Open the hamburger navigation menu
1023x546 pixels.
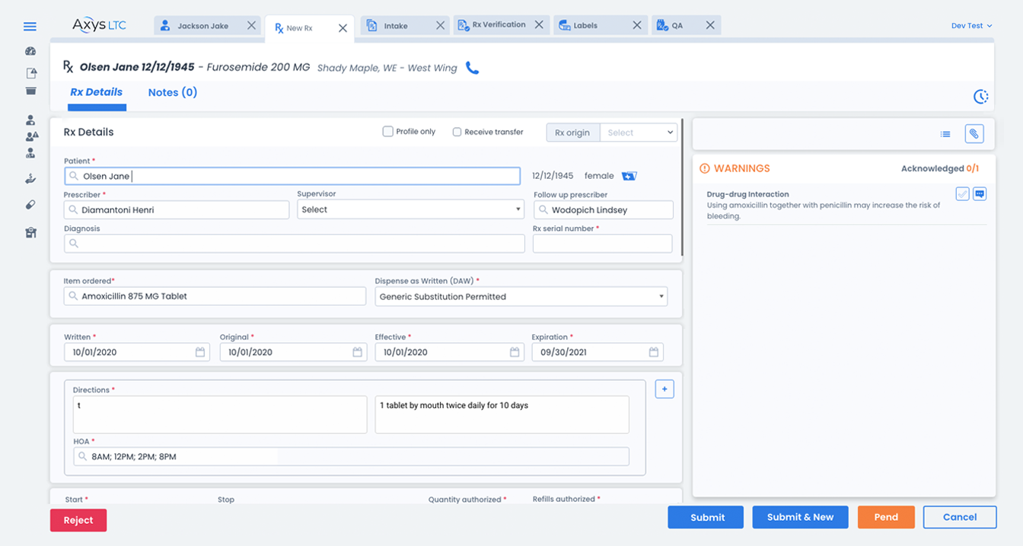pos(30,27)
